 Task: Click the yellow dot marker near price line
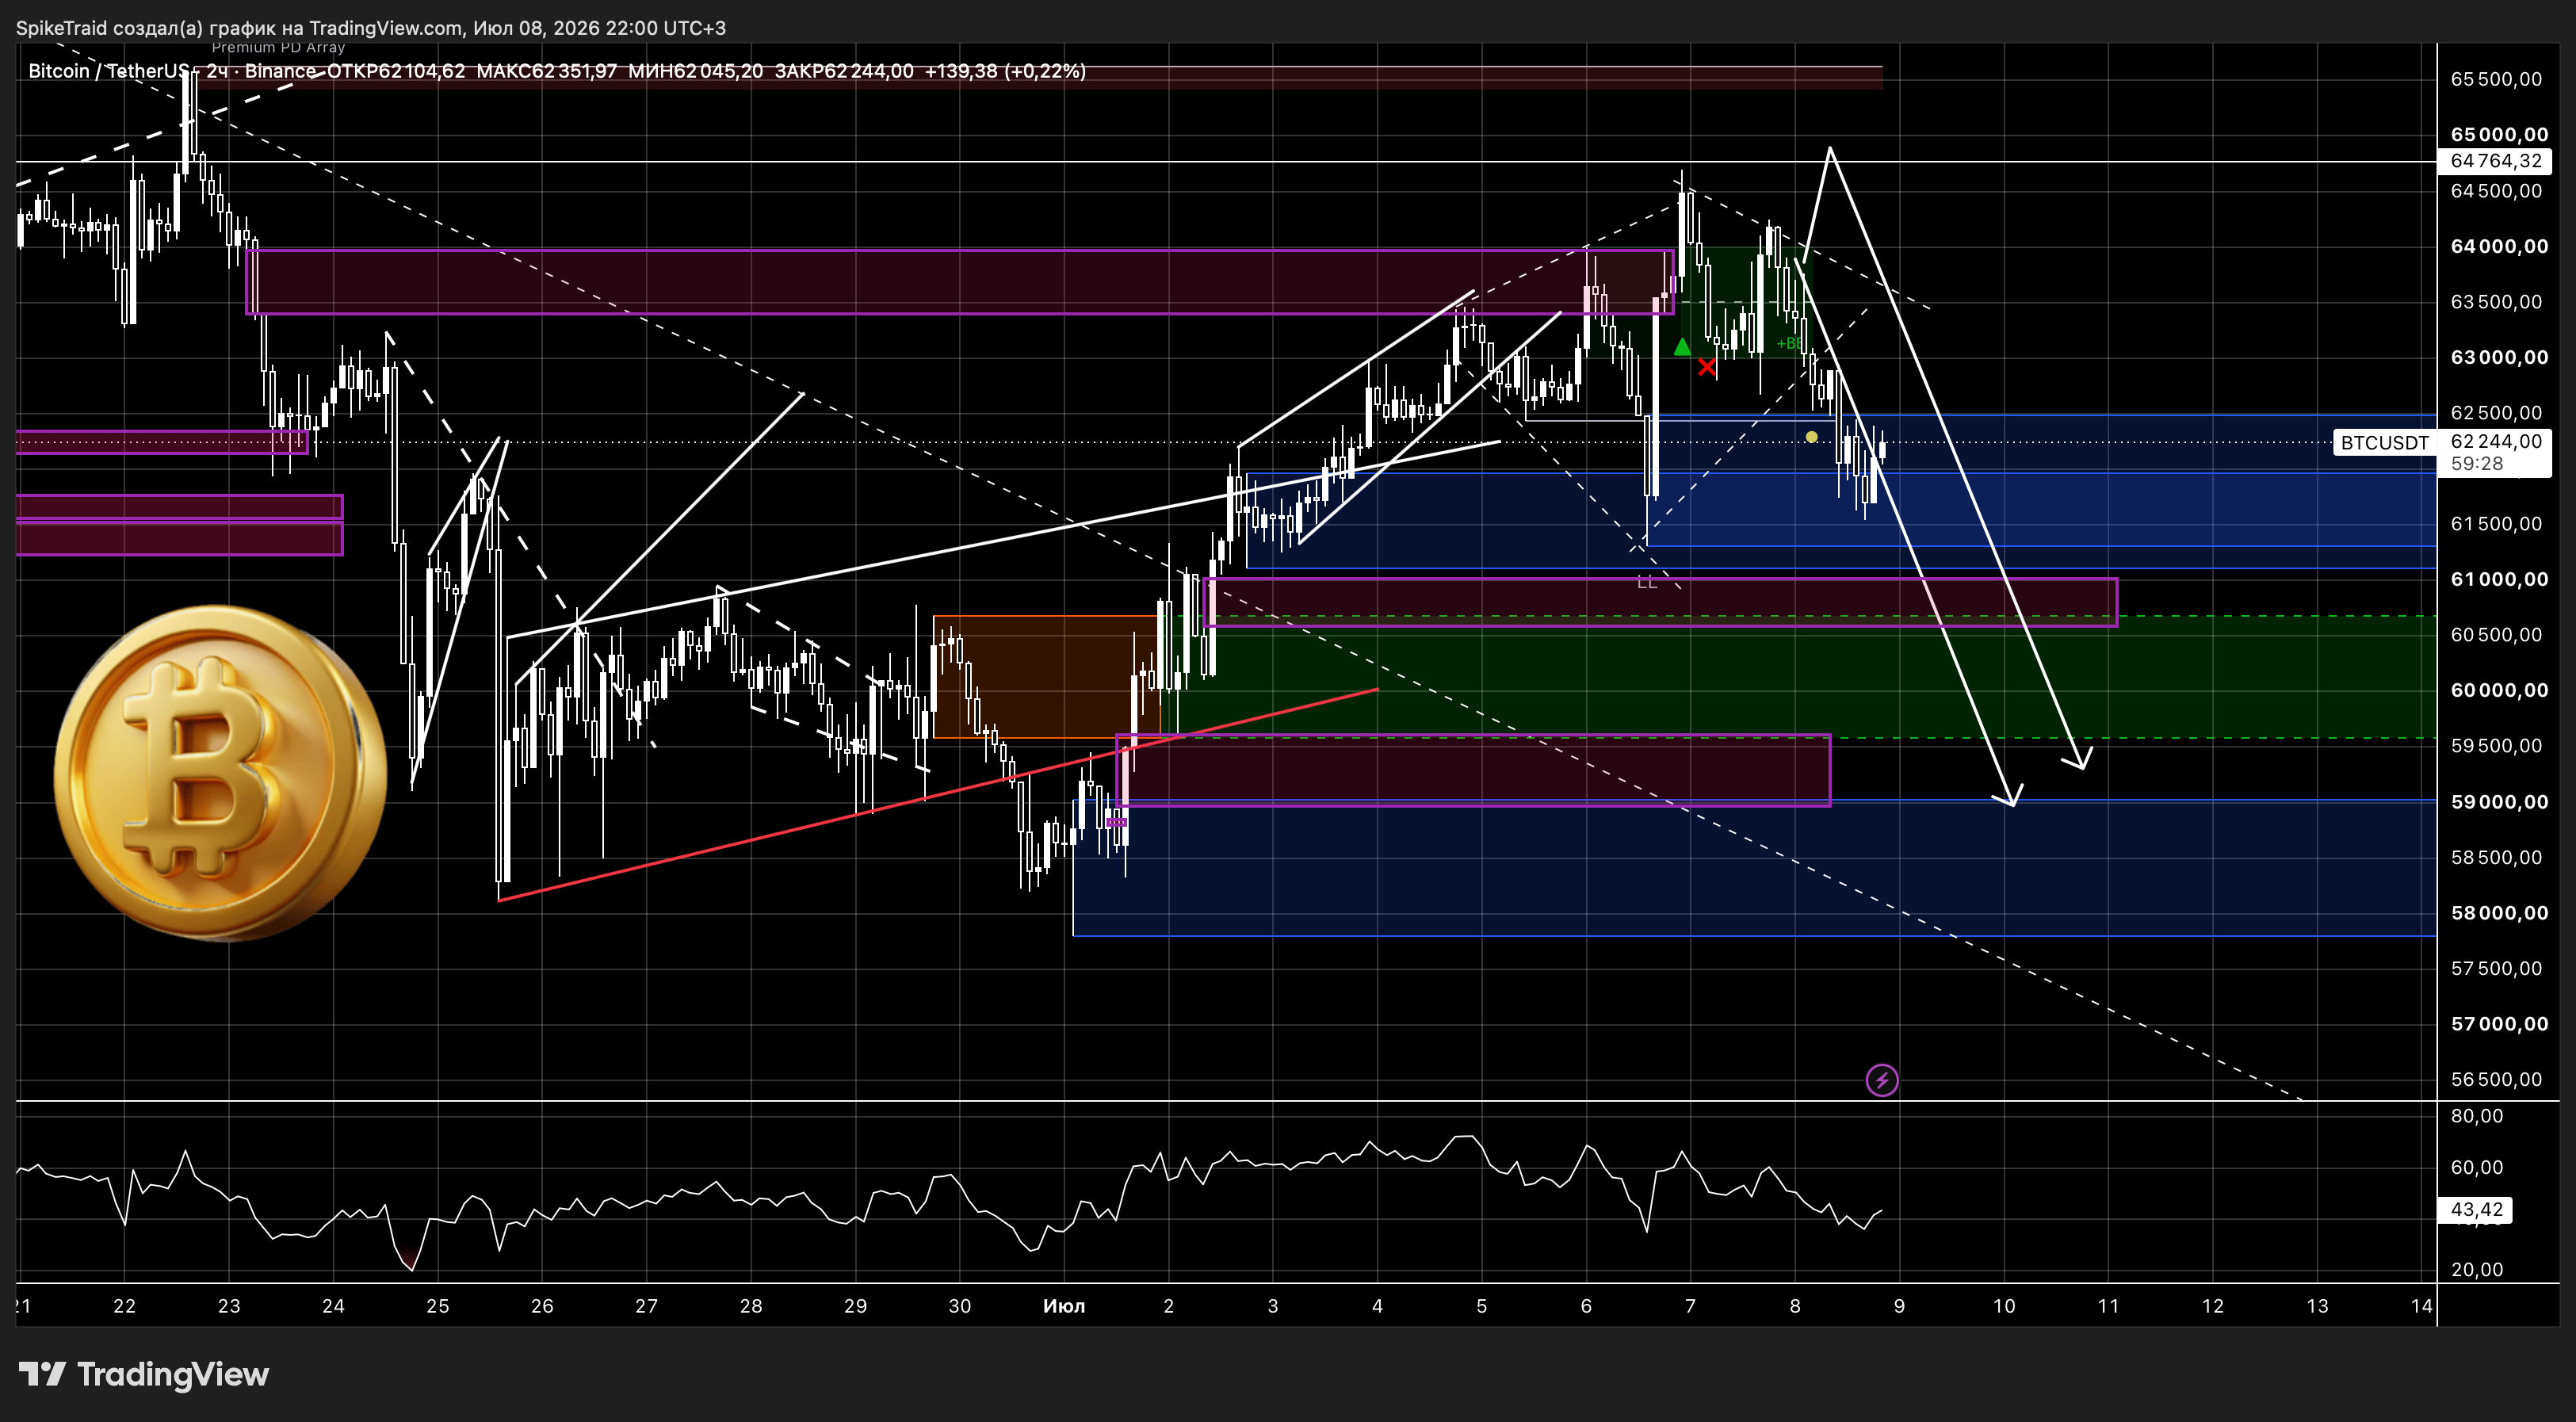[x=1811, y=437]
